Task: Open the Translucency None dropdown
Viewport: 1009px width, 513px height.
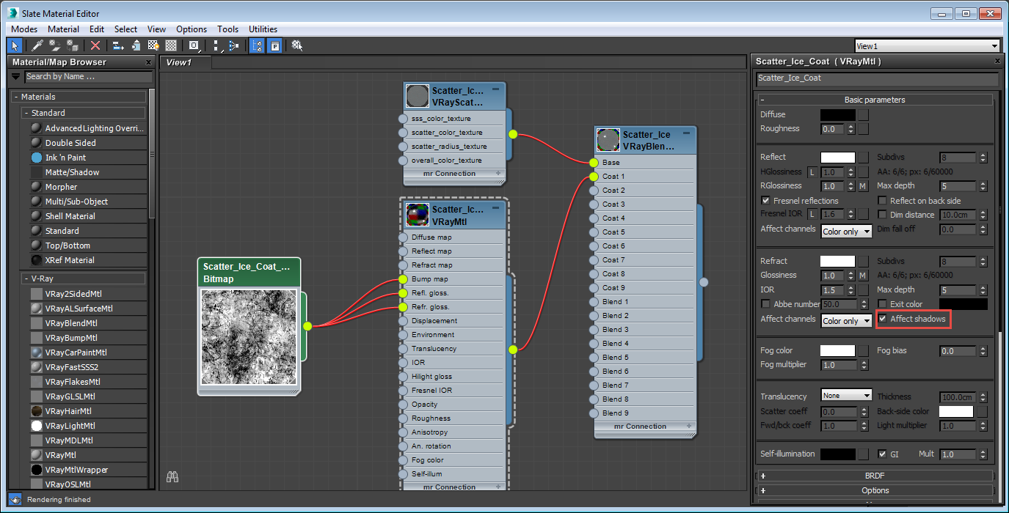Action: coord(846,396)
